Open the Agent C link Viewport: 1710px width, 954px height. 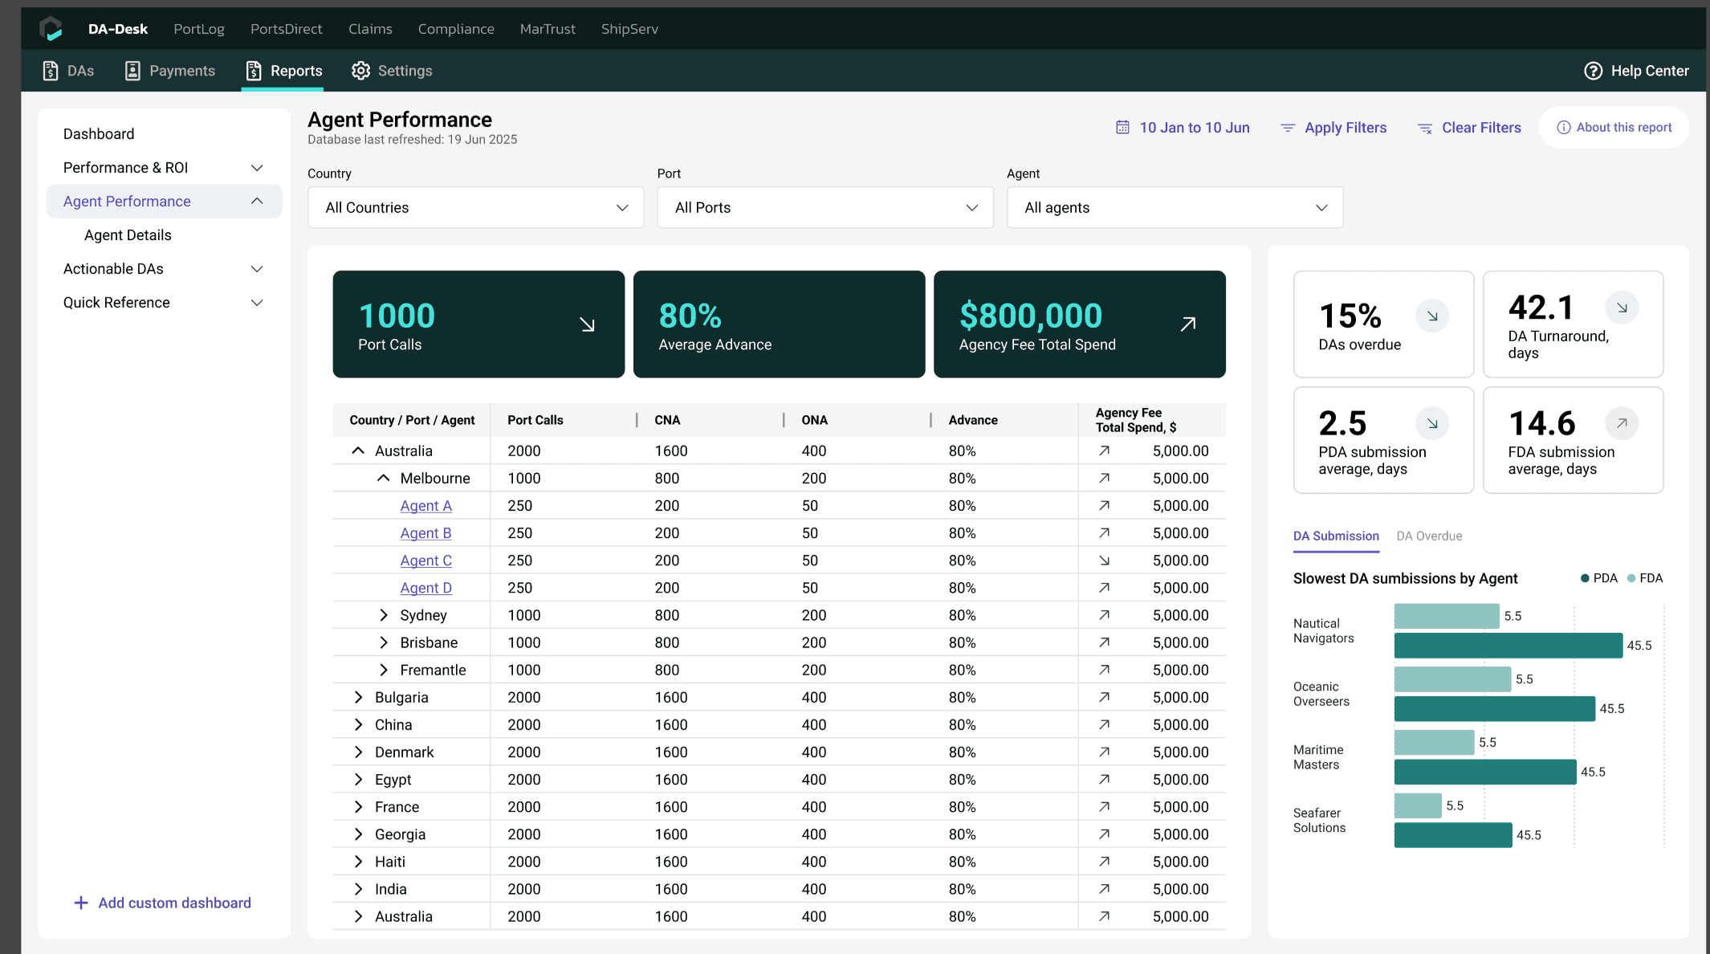(425, 561)
